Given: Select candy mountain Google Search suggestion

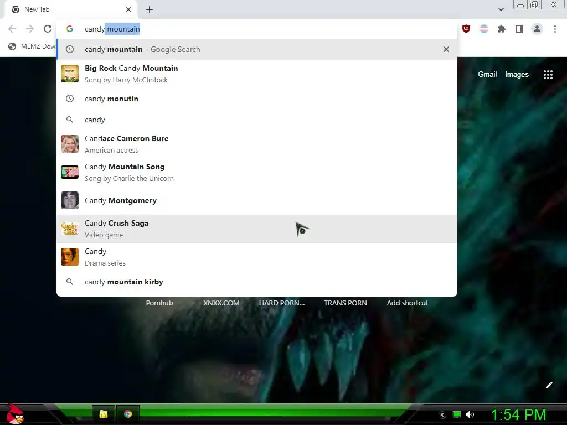Looking at the screenshot, I should coord(257,49).
